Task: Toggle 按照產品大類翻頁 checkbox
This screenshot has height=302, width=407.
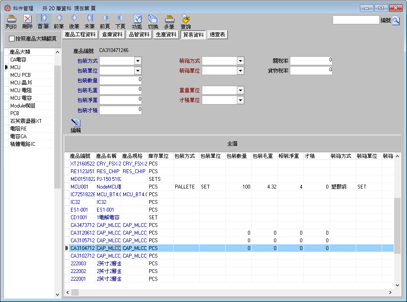Action: (12, 38)
